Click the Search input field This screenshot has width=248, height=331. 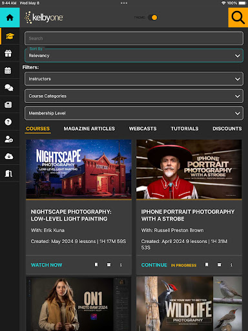134,38
